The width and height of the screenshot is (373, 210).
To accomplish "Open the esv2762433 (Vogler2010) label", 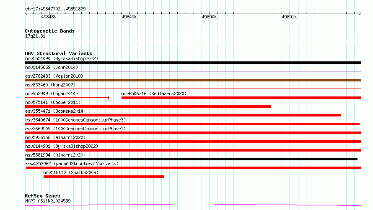I will 54,76.
